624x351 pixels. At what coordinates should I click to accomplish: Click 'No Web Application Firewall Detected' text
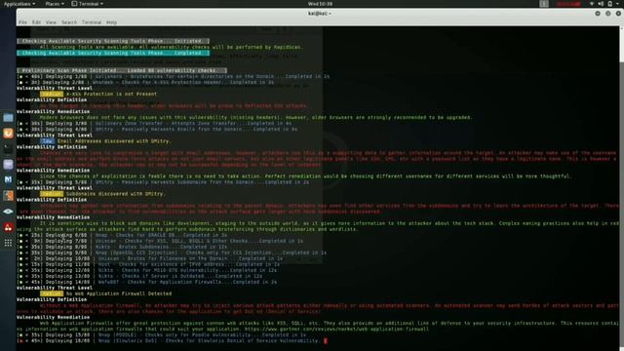[119, 293]
